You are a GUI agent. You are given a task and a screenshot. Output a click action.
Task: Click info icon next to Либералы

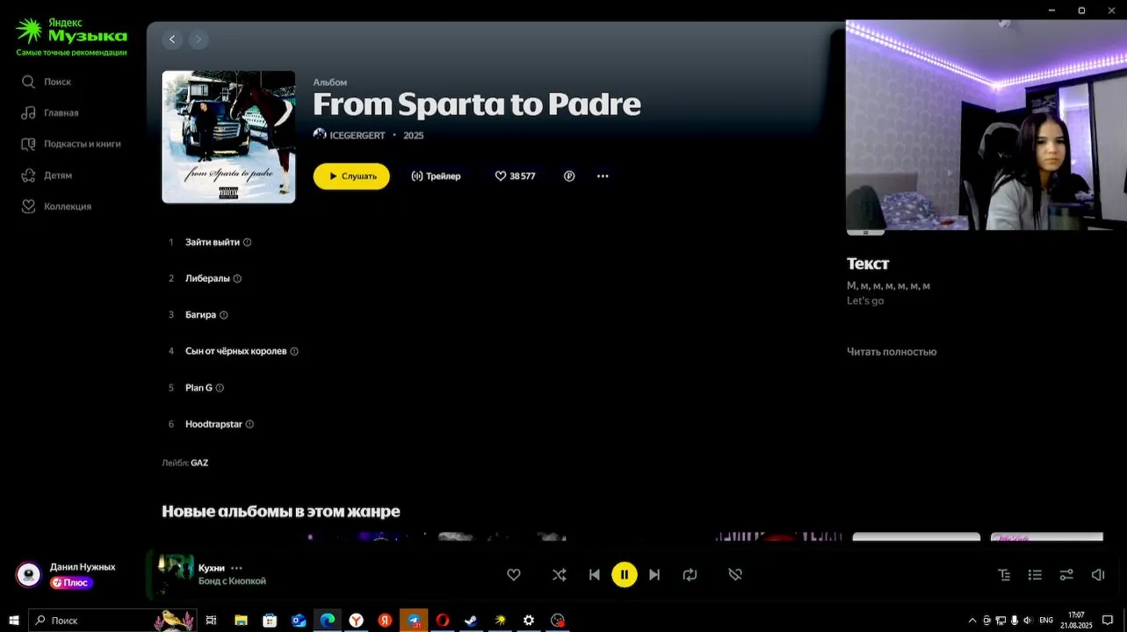pos(237,278)
